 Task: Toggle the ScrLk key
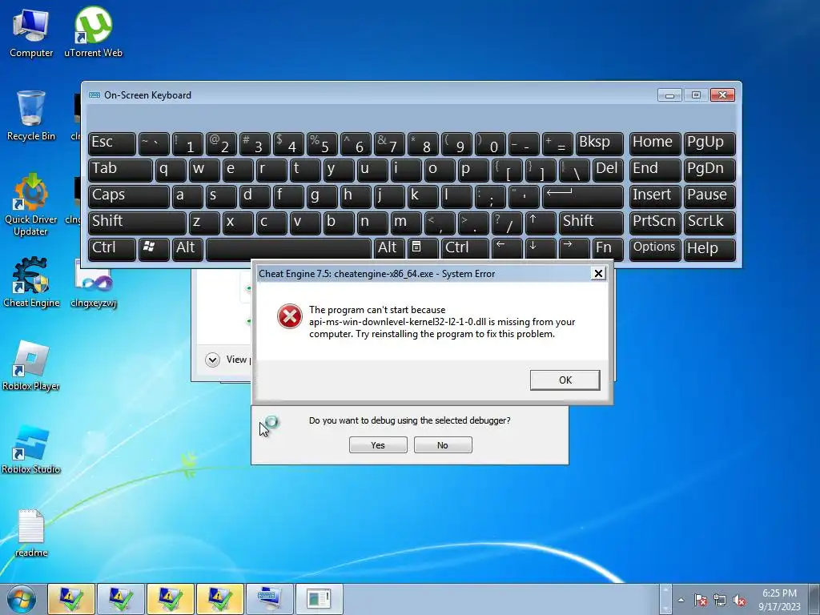[x=709, y=223]
